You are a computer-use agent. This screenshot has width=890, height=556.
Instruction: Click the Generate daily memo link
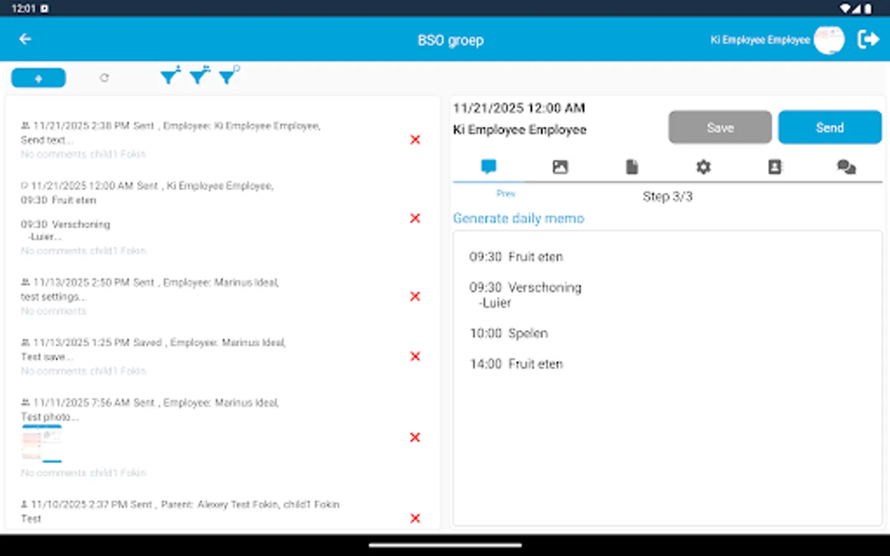coord(519,218)
